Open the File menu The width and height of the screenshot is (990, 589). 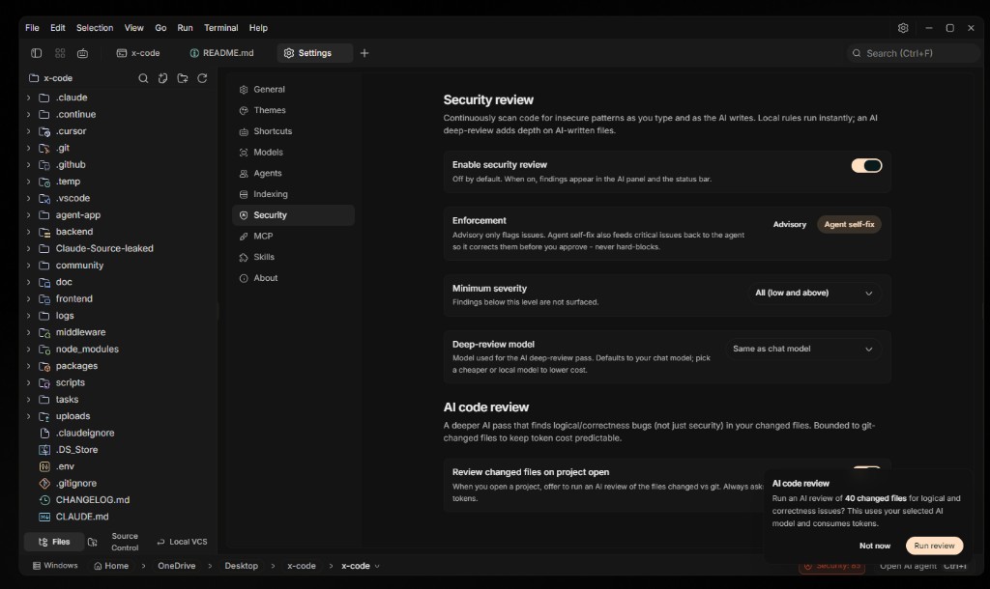[x=32, y=28]
